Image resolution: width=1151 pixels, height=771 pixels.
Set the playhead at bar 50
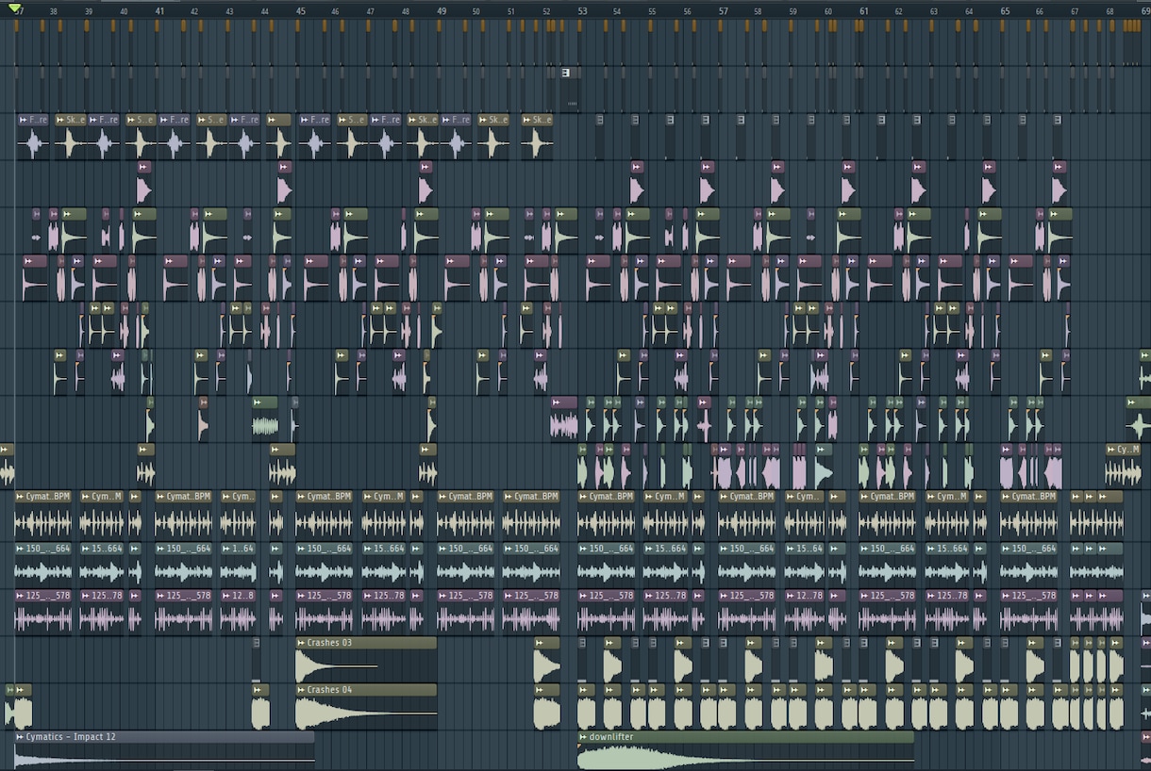(x=476, y=11)
